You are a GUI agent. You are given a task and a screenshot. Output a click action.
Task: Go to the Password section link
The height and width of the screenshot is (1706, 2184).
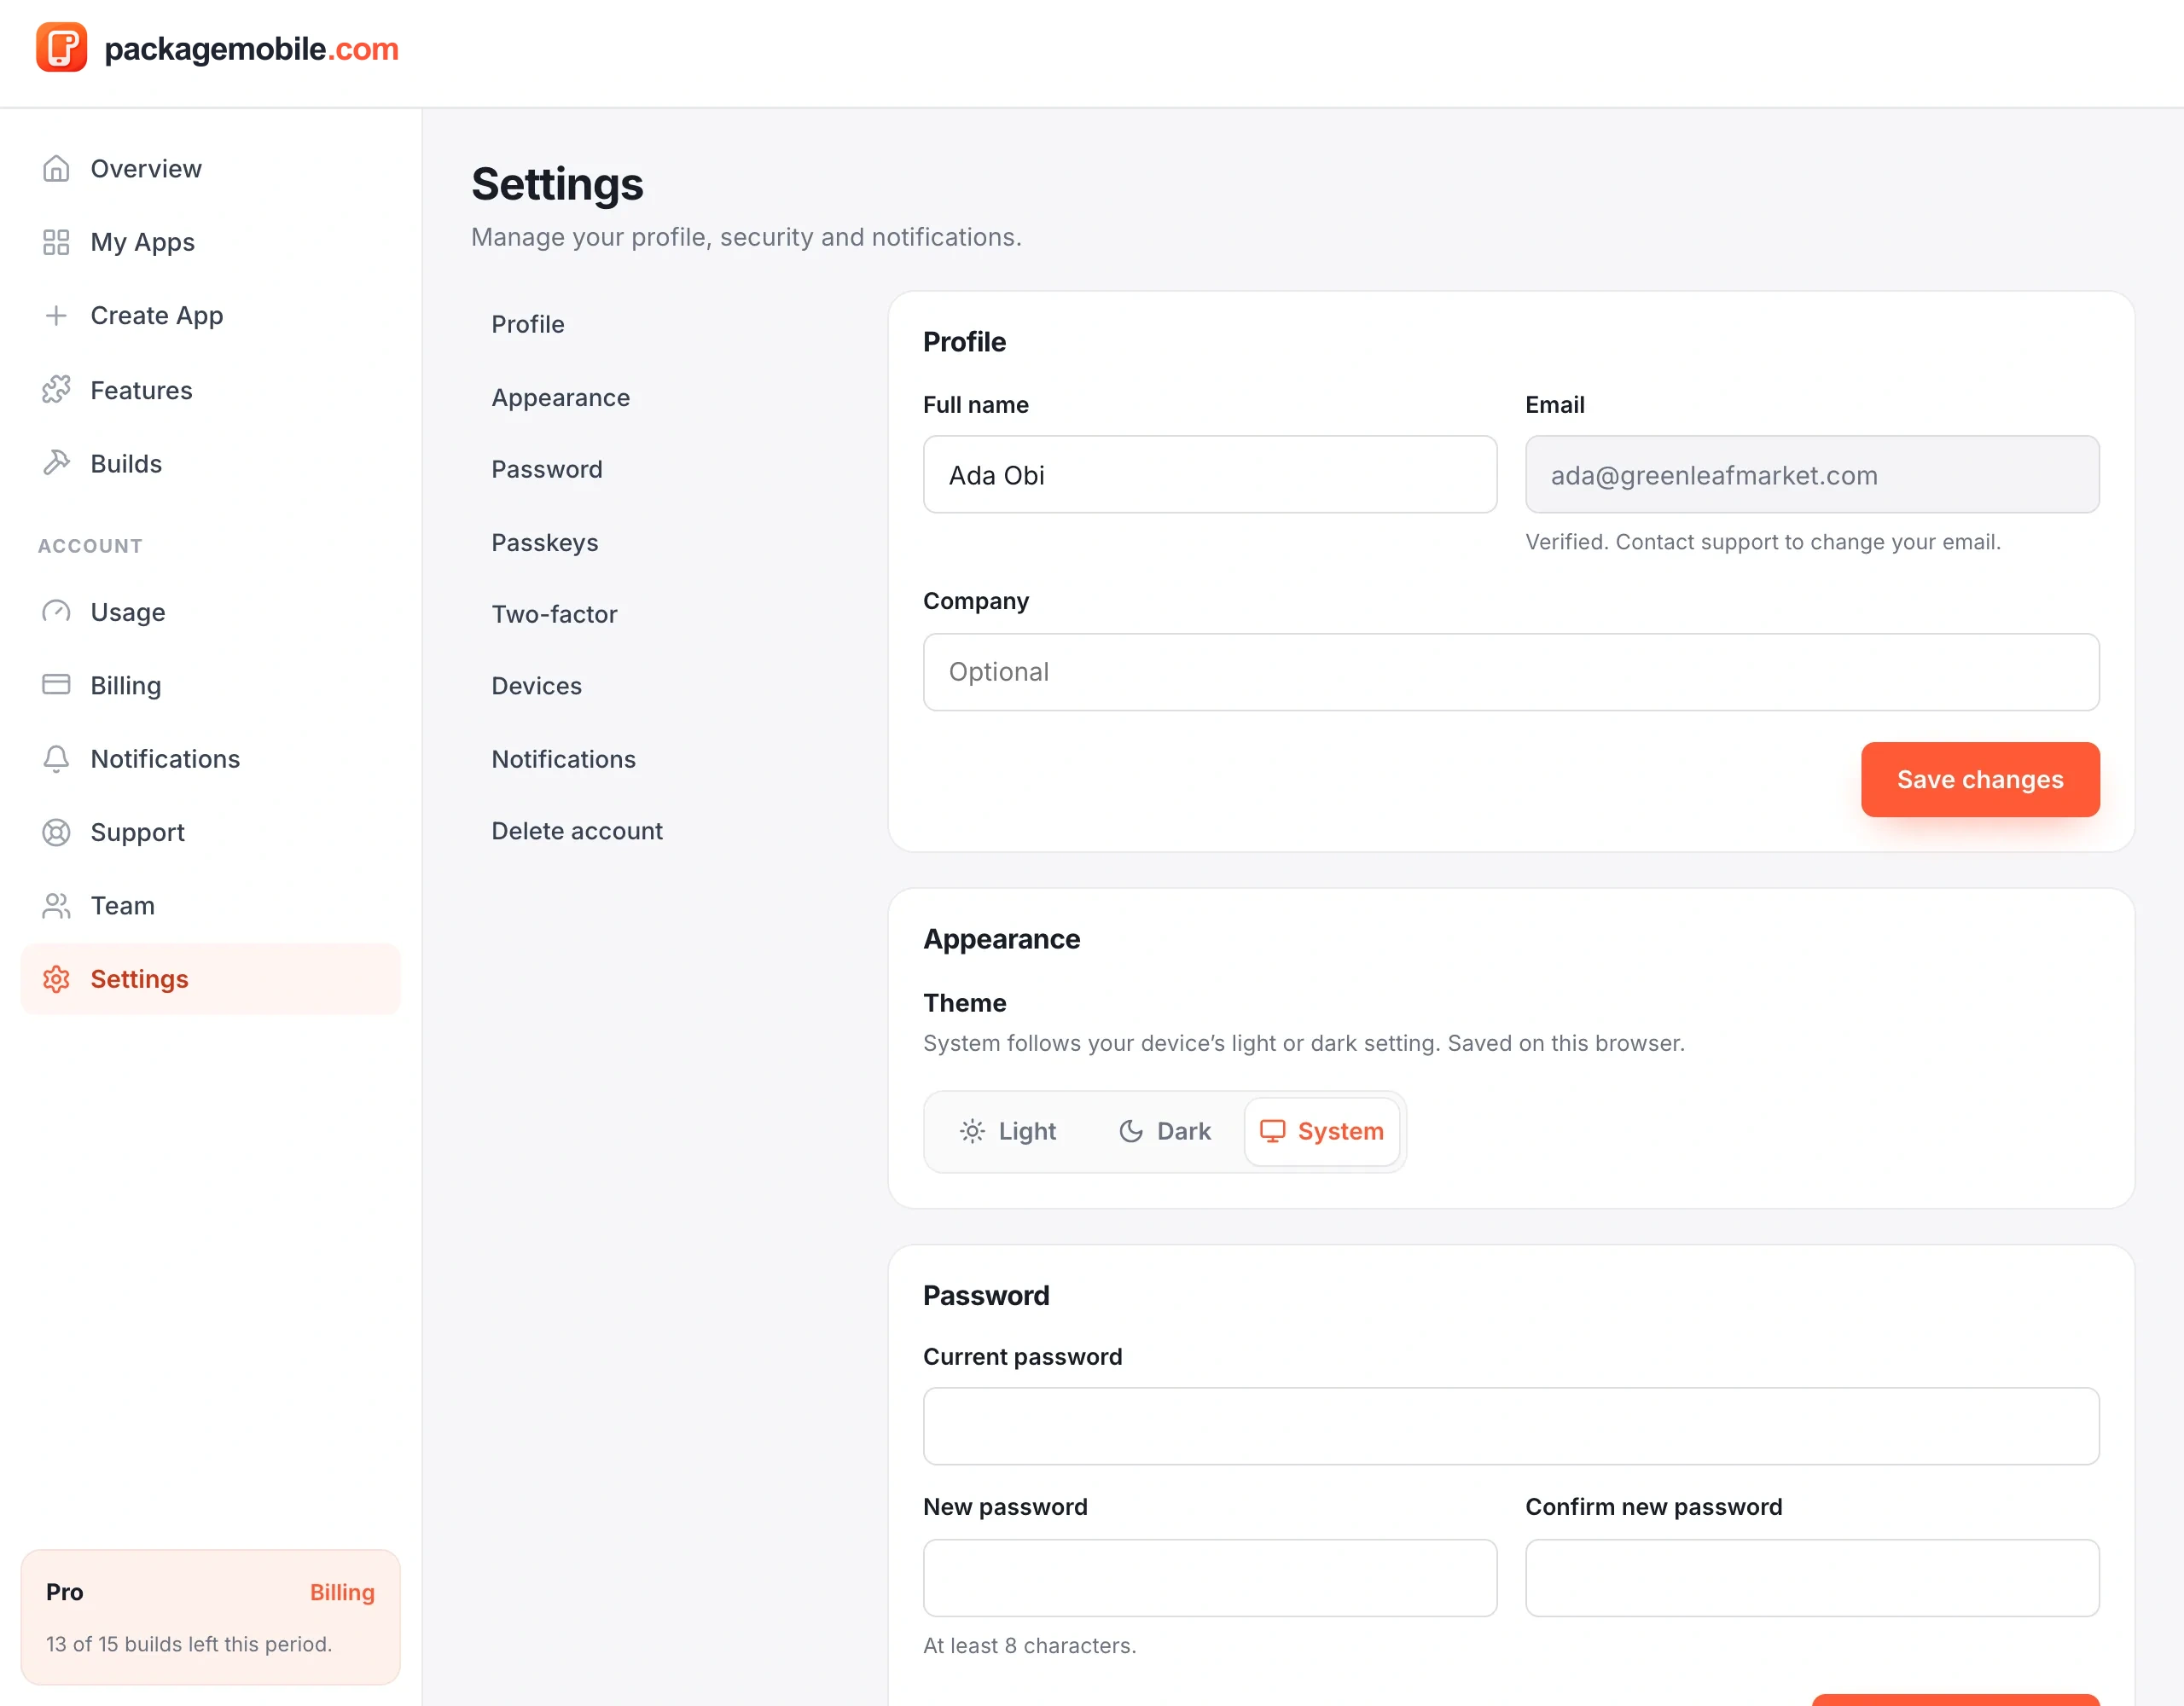[547, 469]
